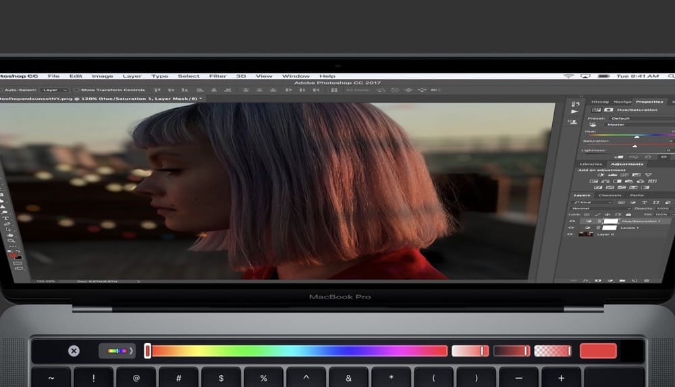Open the Auto-Select Layer dropdown
675x387 pixels.
point(55,90)
